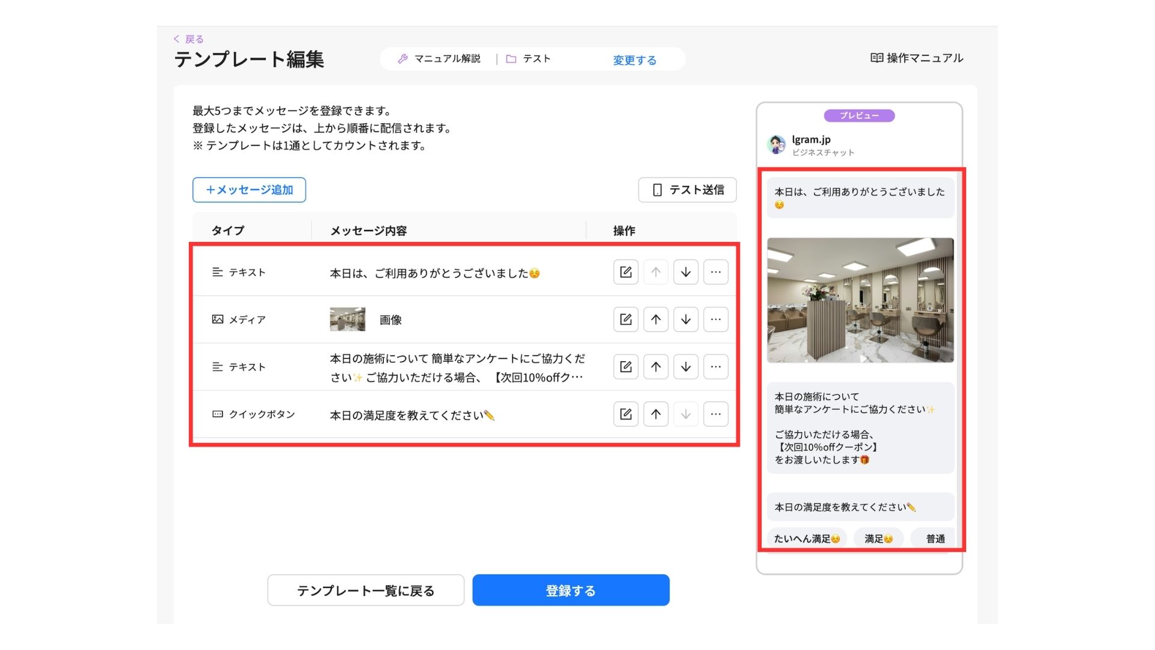This screenshot has width=1155, height=650.
Task: Open 操作マニュアル guide
Action: [x=917, y=58]
